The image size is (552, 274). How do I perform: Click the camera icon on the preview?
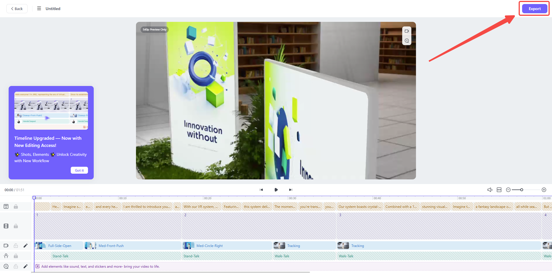click(407, 31)
